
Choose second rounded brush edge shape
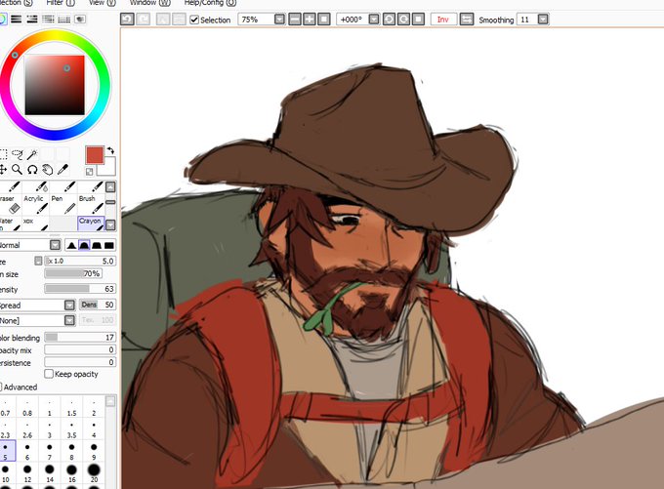pos(84,245)
